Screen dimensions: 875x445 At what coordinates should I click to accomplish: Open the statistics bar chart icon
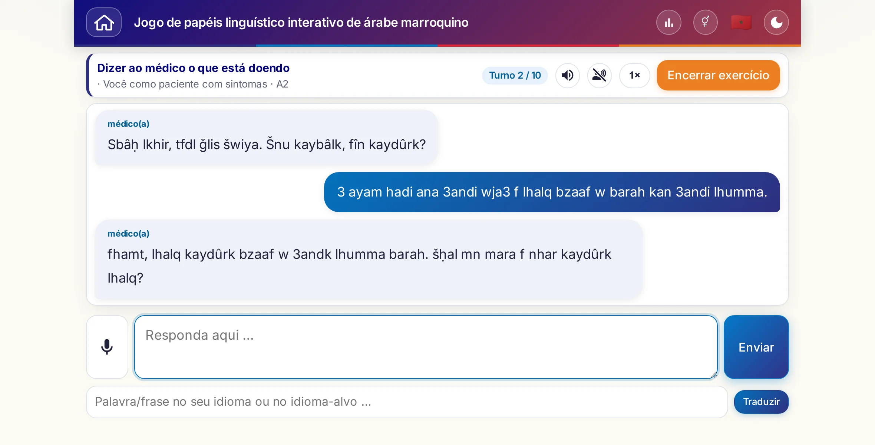(x=669, y=22)
